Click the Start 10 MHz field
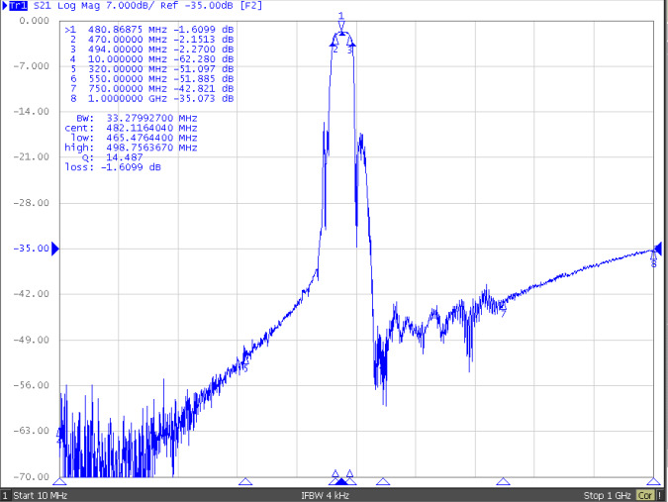This screenshot has height=502, width=668. click(40, 494)
